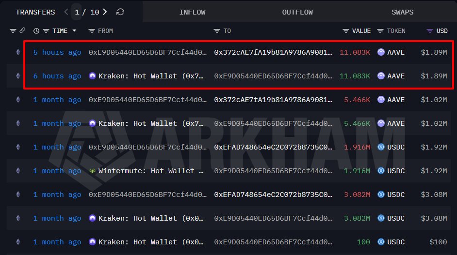
Task: Open the TO column filter
Action: [x=216, y=31]
